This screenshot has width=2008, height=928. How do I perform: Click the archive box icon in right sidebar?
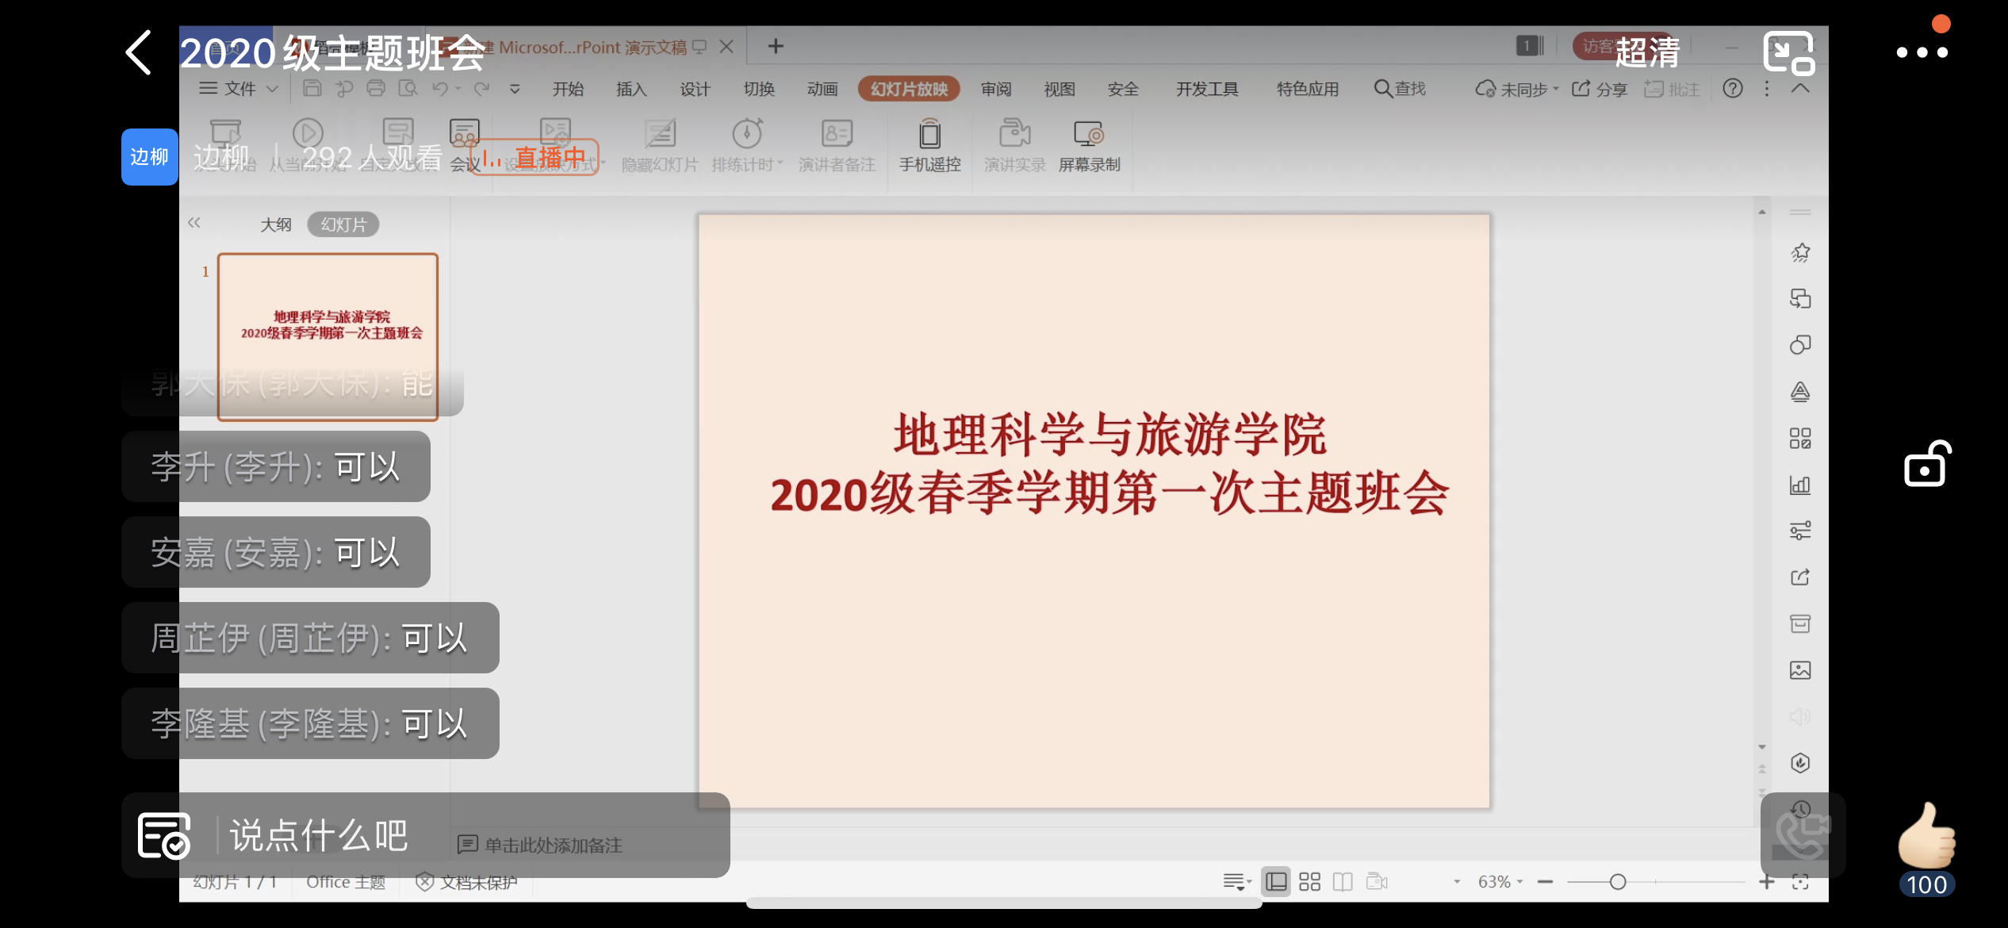click(1800, 623)
